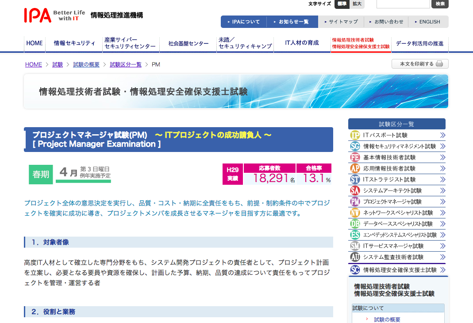Screen dimensions: 473x323
Task: Follow the HOME breadcrumb link
Action: coord(34,64)
